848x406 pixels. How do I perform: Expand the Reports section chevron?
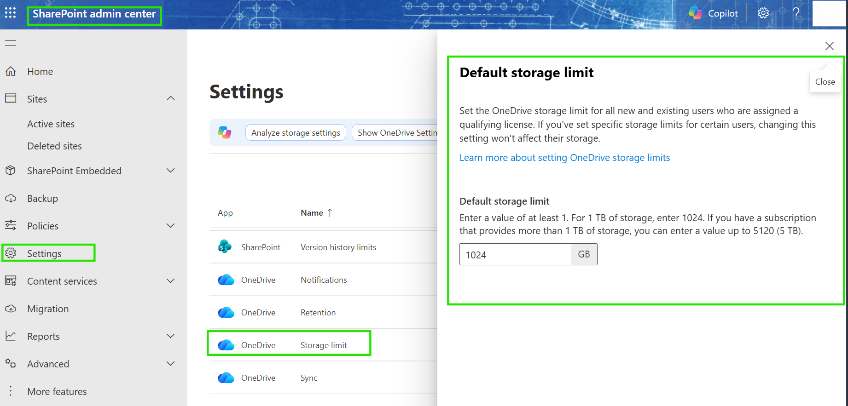(x=171, y=336)
